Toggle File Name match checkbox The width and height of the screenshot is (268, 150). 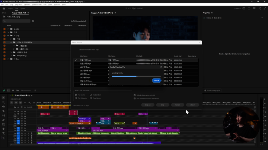click(76, 95)
